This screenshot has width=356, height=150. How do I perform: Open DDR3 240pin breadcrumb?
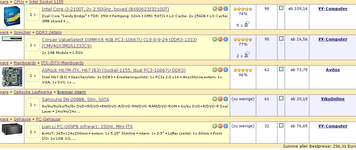[x=49, y=32]
